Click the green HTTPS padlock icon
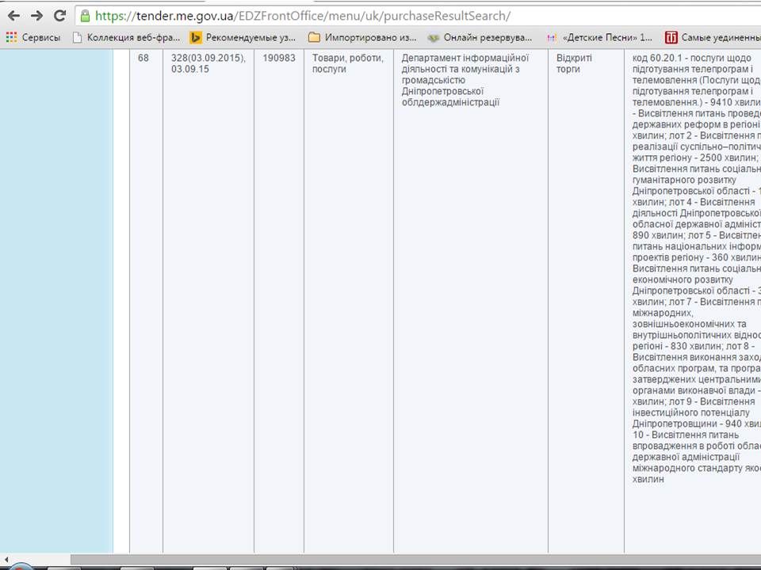This screenshot has height=570, width=761. pyautogui.click(x=85, y=16)
